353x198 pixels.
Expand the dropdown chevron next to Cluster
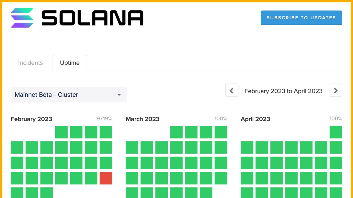click(x=119, y=95)
